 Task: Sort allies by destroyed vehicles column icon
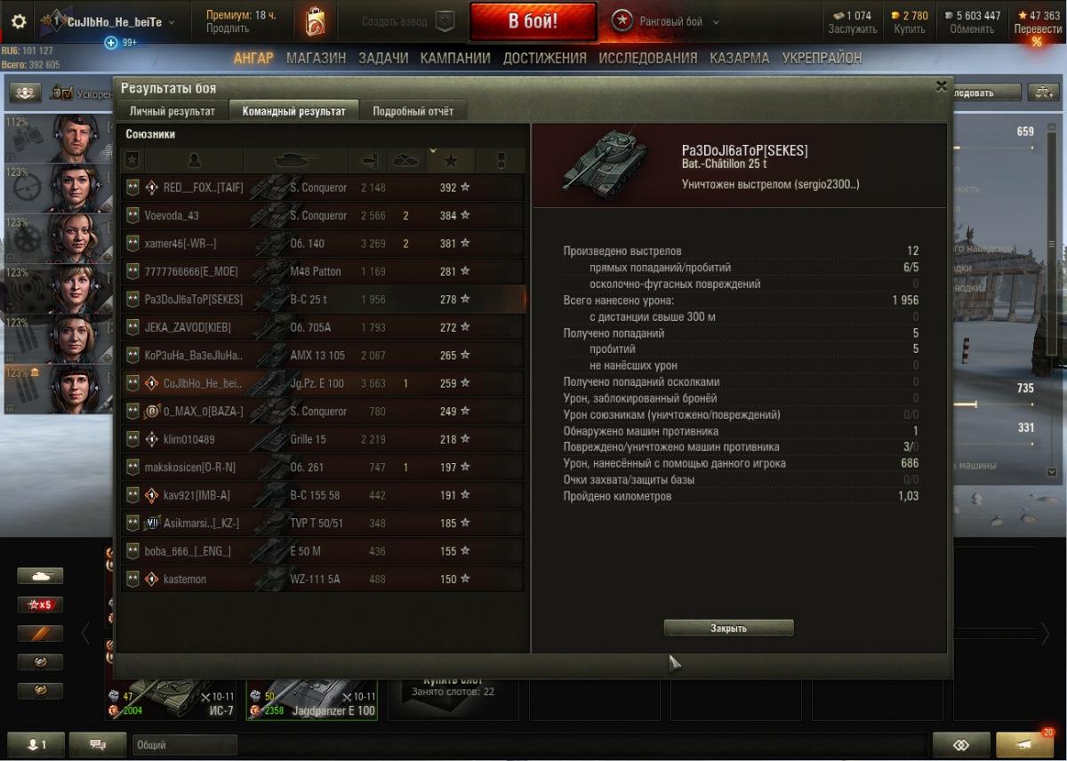pyautogui.click(x=405, y=161)
